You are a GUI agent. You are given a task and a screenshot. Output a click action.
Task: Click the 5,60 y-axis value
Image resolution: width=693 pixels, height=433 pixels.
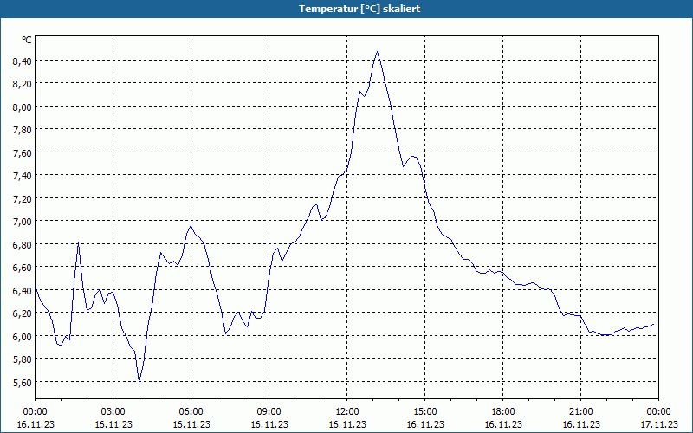23,382
